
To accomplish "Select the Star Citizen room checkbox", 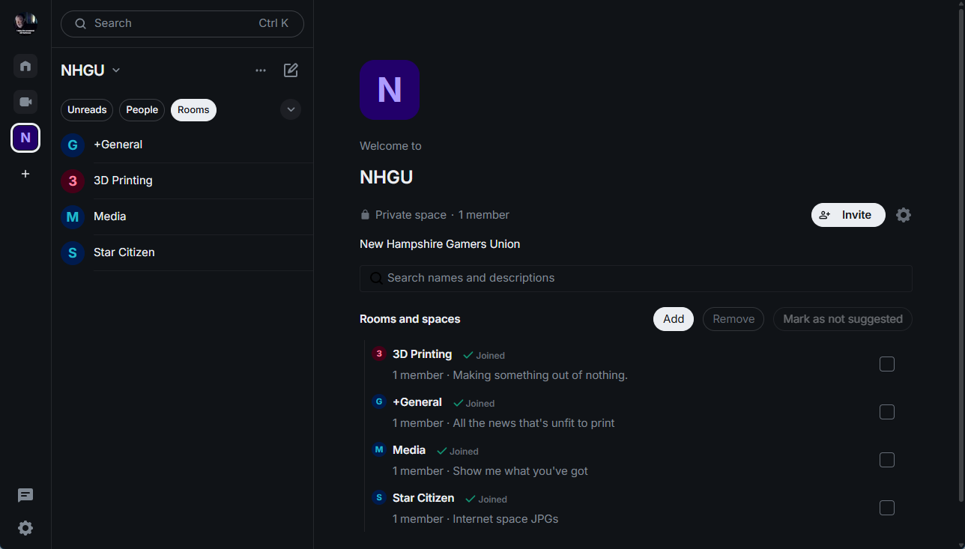I will coord(887,508).
